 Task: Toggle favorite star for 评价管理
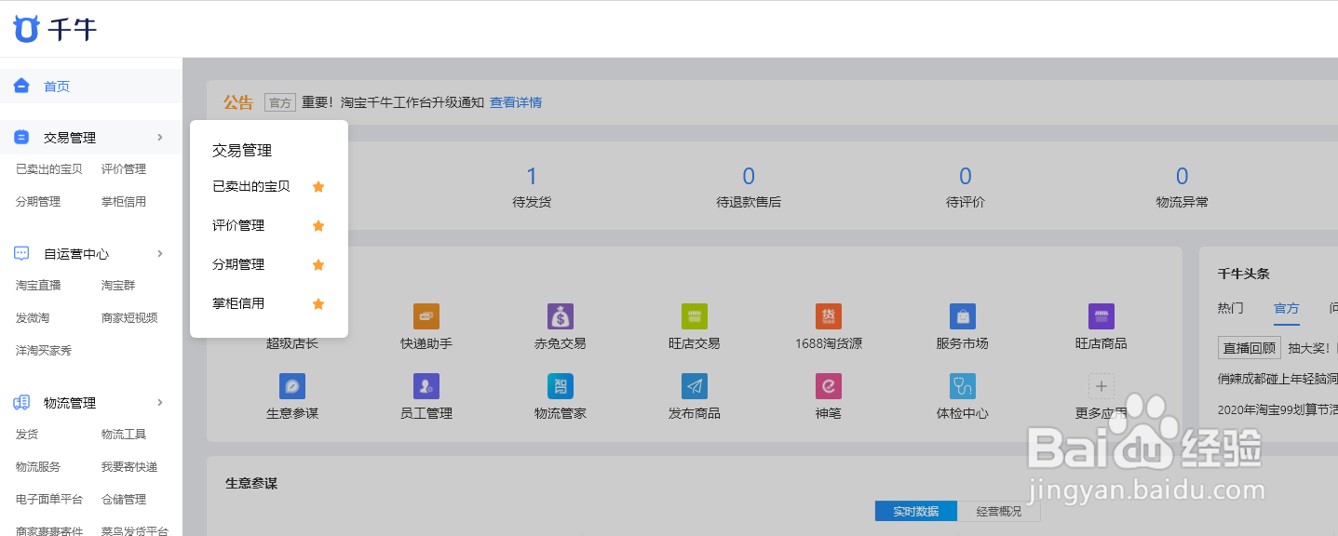tap(318, 226)
